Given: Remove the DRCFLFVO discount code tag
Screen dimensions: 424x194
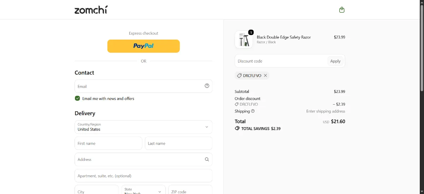Looking at the screenshot, I should [265, 76].
